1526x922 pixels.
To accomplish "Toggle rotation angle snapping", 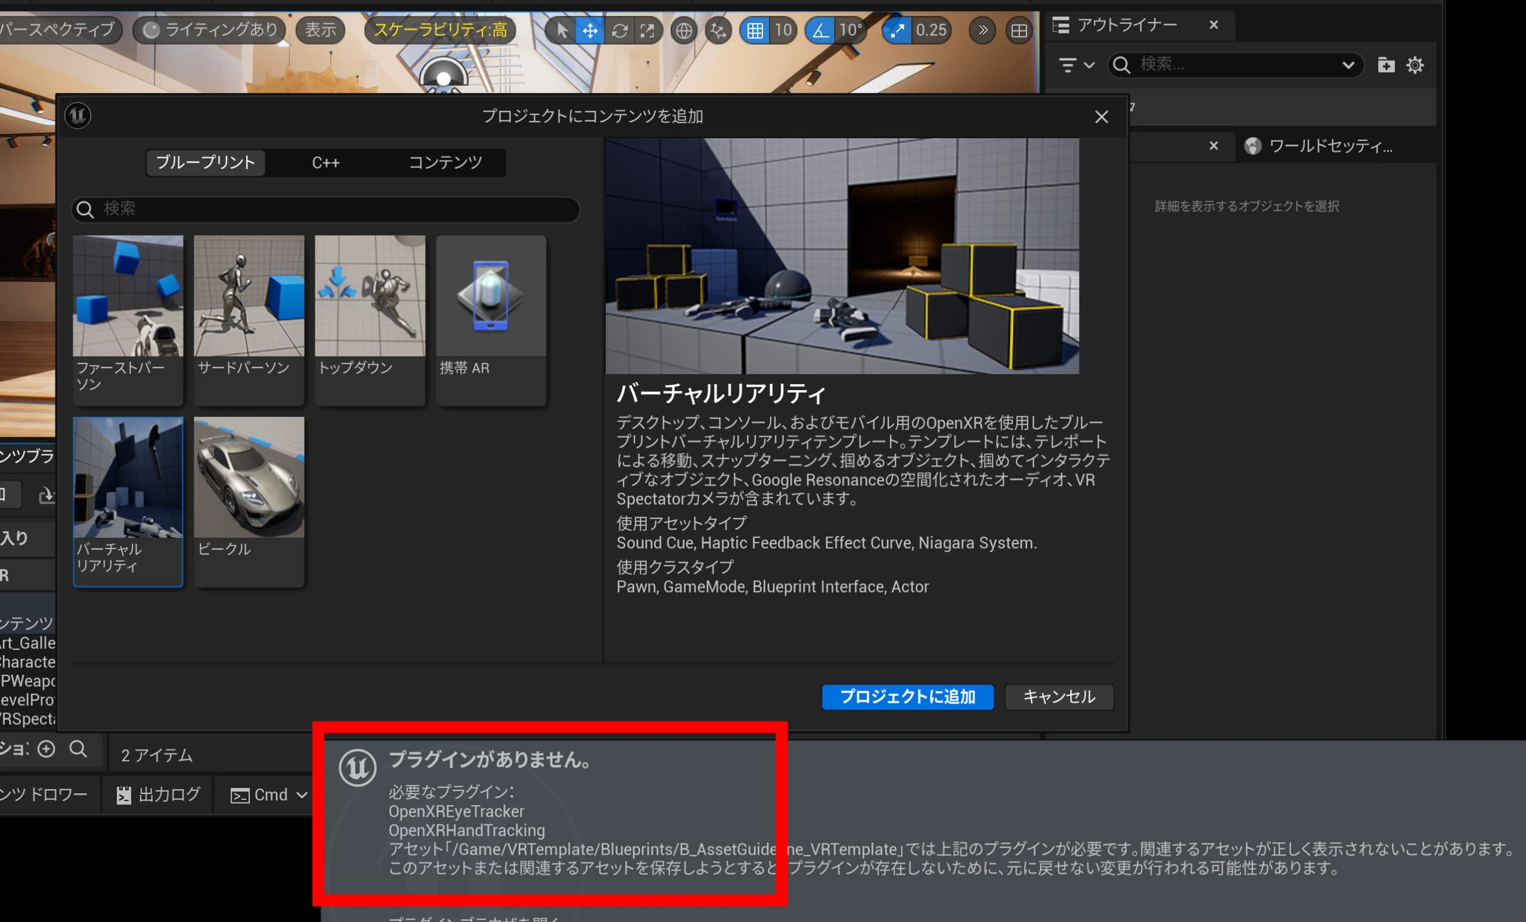I will pos(820,30).
